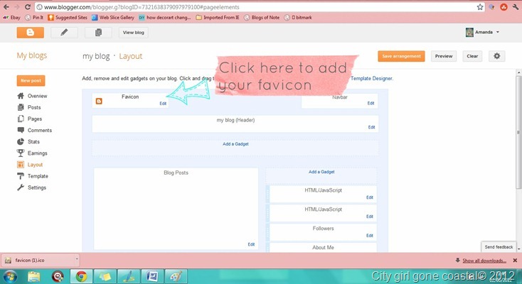Close the downloads bar
522x284 pixels.
click(515, 261)
